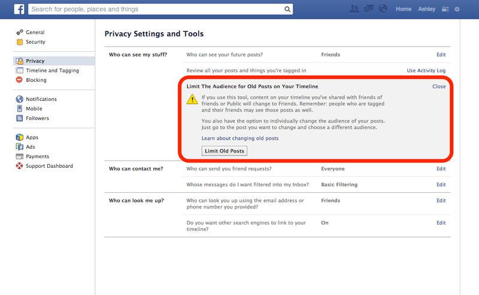
Task: Open friend requests icon in top bar
Action: 354,9
